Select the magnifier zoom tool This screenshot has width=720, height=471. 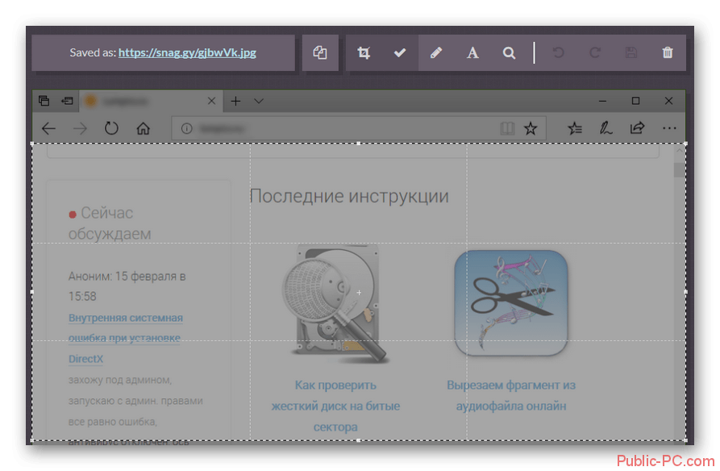coord(509,52)
